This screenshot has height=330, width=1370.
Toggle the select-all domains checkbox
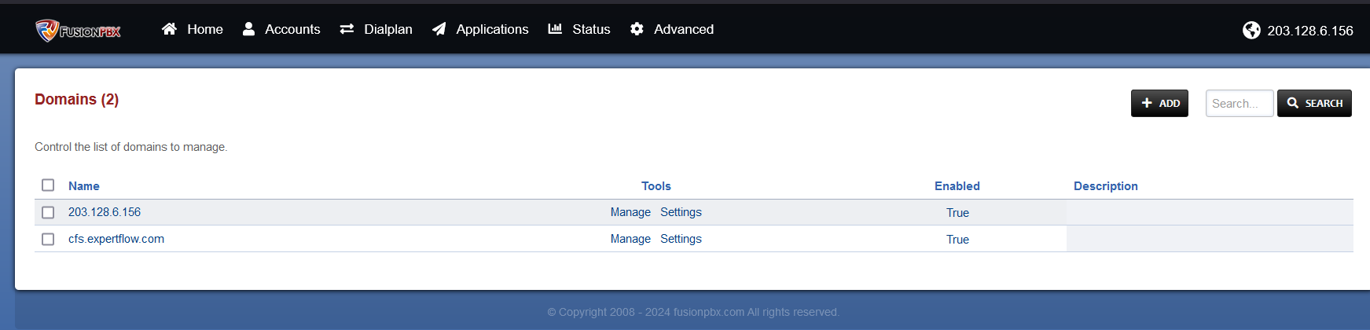coord(48,185)
